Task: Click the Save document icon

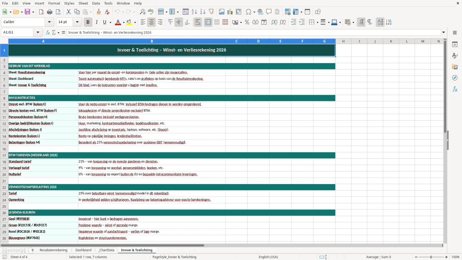Action: click(x=27, y=12)
